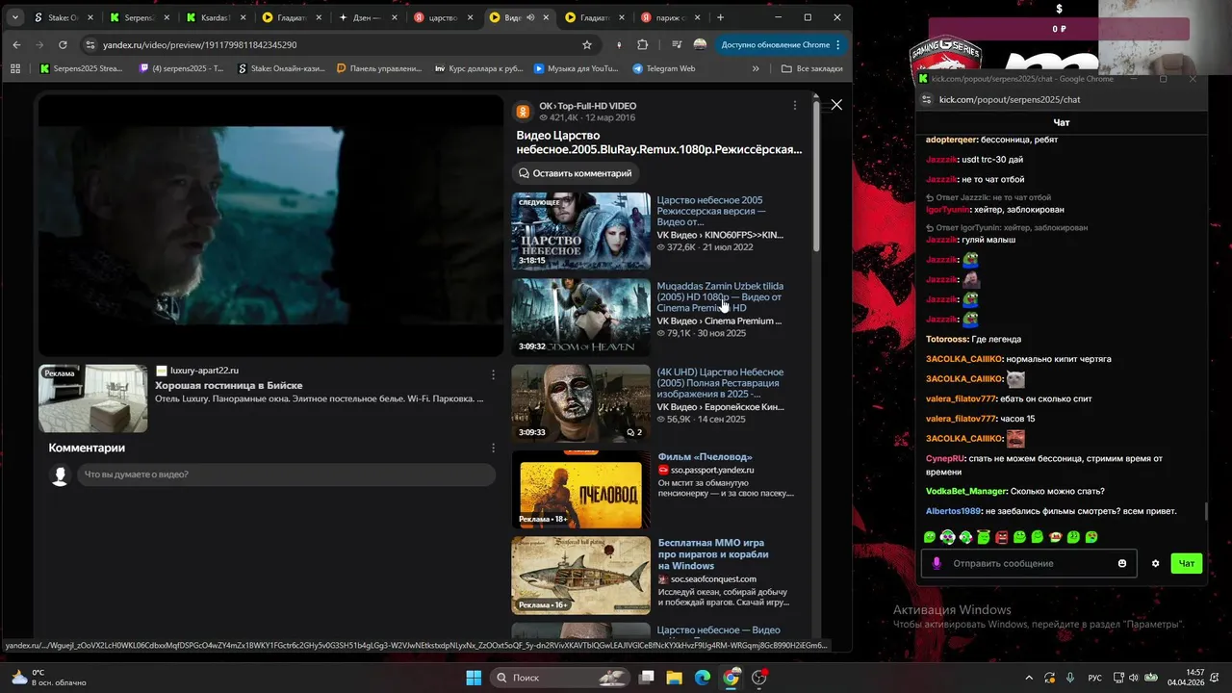Viewport: 1232px width, 693px height.
Task: Open the Chrome tab search dropdown arrow
Action: tap(15, 17)
